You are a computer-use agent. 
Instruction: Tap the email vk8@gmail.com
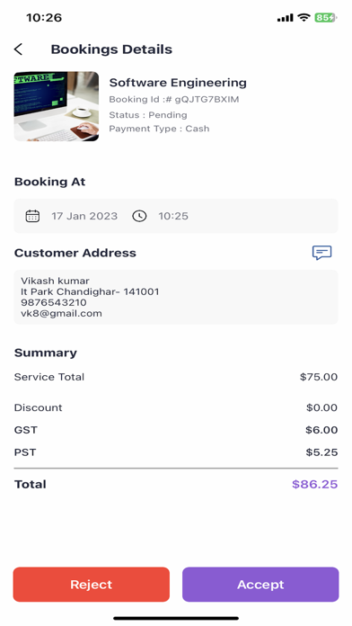61,313
